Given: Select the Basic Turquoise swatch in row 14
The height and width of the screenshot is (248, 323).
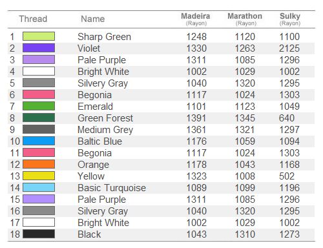Looking at the screenshot, I should click(39, 187).
